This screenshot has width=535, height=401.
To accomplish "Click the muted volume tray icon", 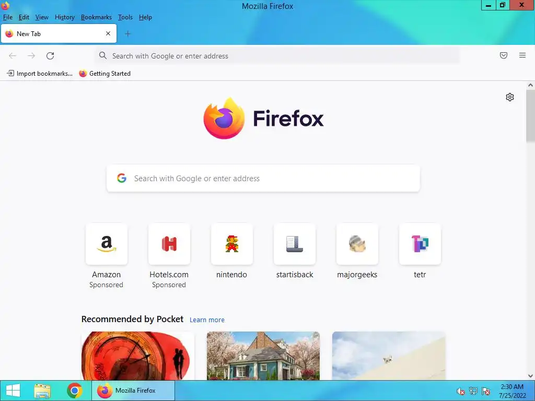I will (x=461, y=391).
